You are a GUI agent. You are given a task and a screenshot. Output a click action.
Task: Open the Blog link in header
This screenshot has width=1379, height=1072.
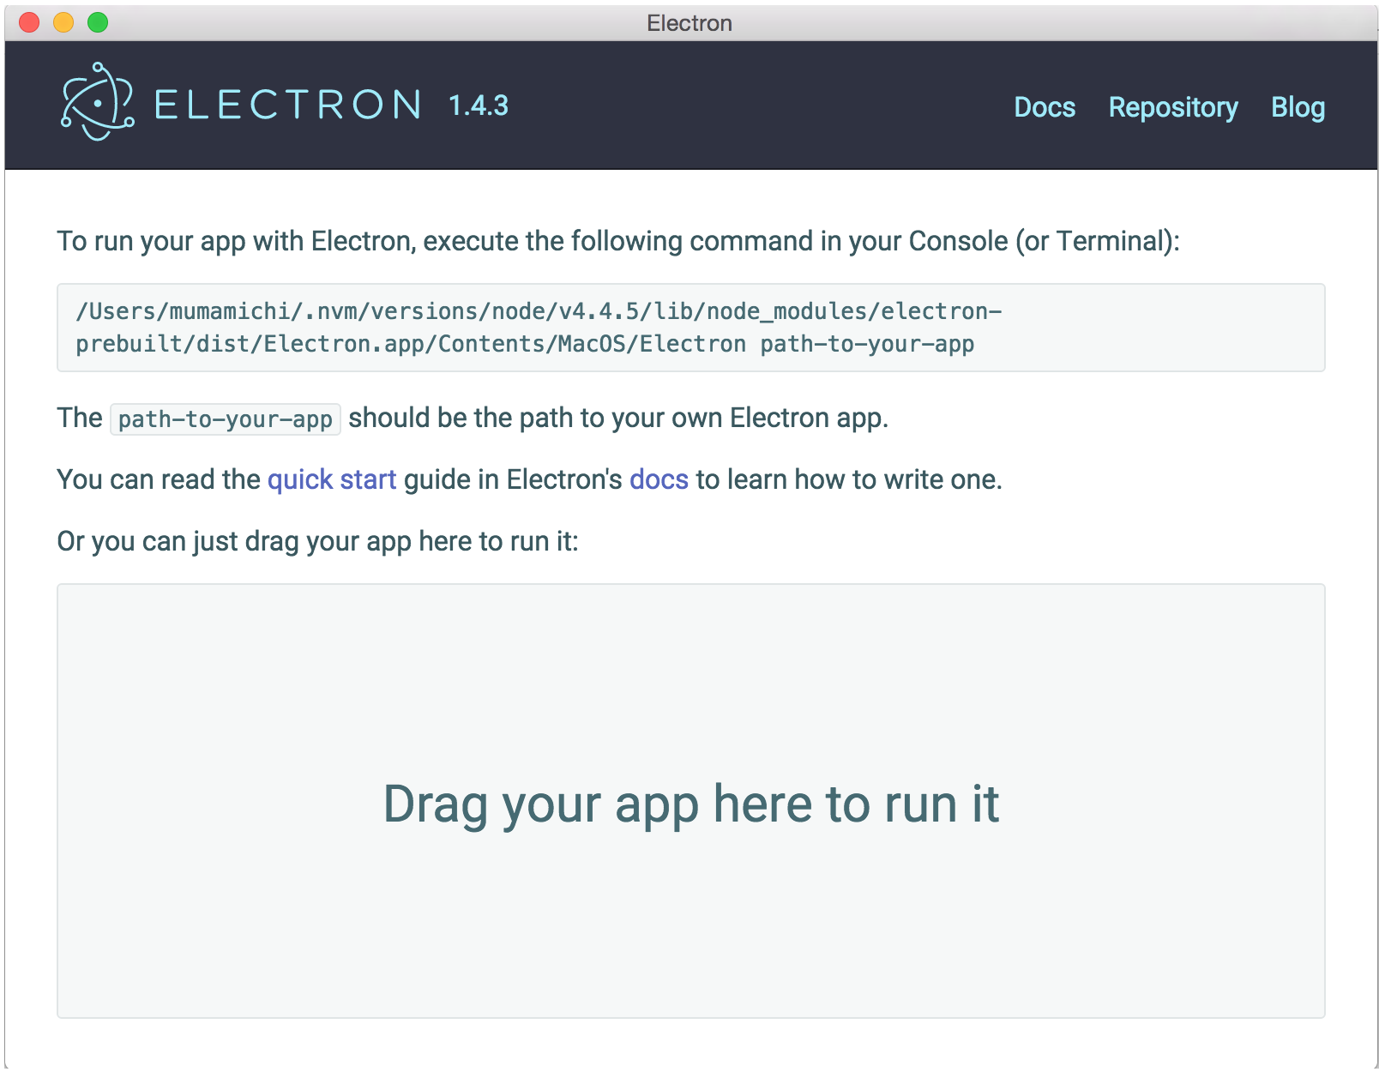(x=1298, y=108)
